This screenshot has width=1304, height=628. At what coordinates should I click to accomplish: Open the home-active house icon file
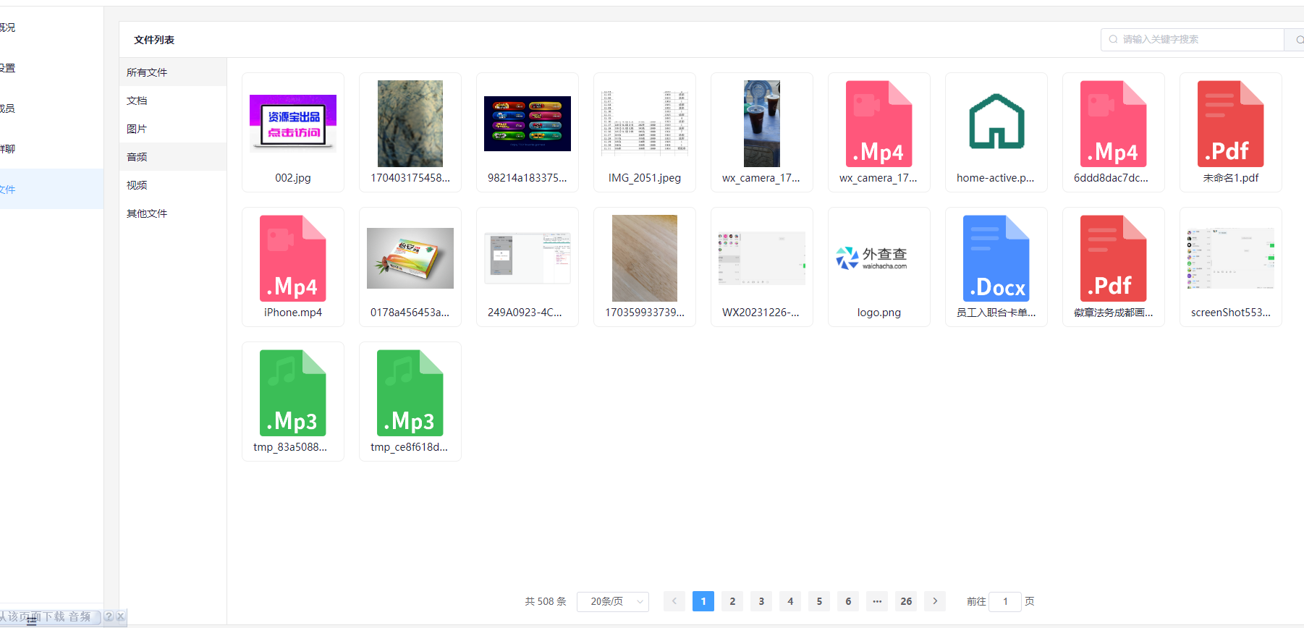996,124
